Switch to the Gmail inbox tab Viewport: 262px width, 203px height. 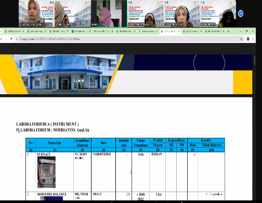click(x=102, y=31)
